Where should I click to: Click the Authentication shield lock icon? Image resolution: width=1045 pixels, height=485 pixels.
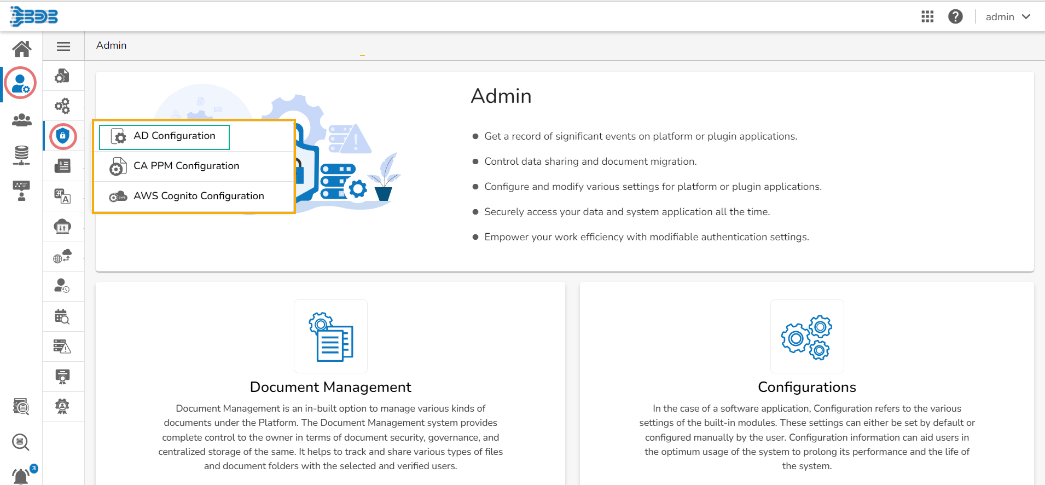tap(63, 136)
